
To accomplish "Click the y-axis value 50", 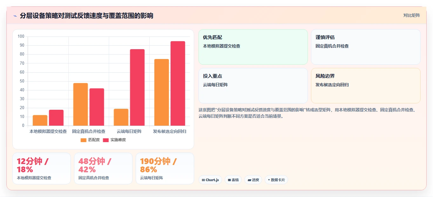I will [x=22, y=81].
